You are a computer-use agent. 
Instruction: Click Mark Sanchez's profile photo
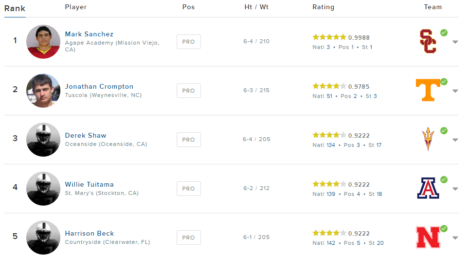(43, 42)
